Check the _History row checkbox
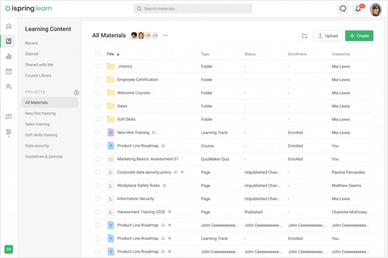The height and width of the screenshot is (258, 388). pyautogui.click(x=98, y=66)
